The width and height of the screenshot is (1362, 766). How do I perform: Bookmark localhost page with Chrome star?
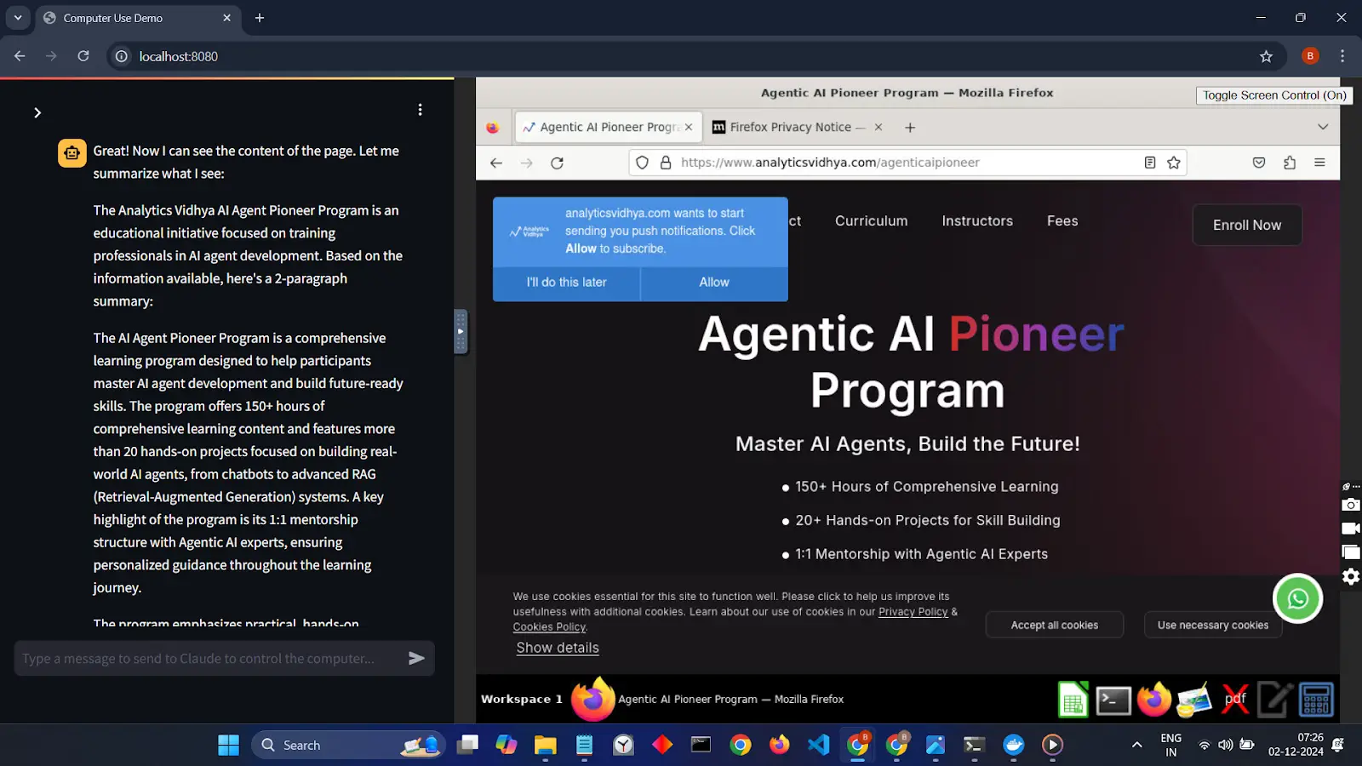(1266, 56)
